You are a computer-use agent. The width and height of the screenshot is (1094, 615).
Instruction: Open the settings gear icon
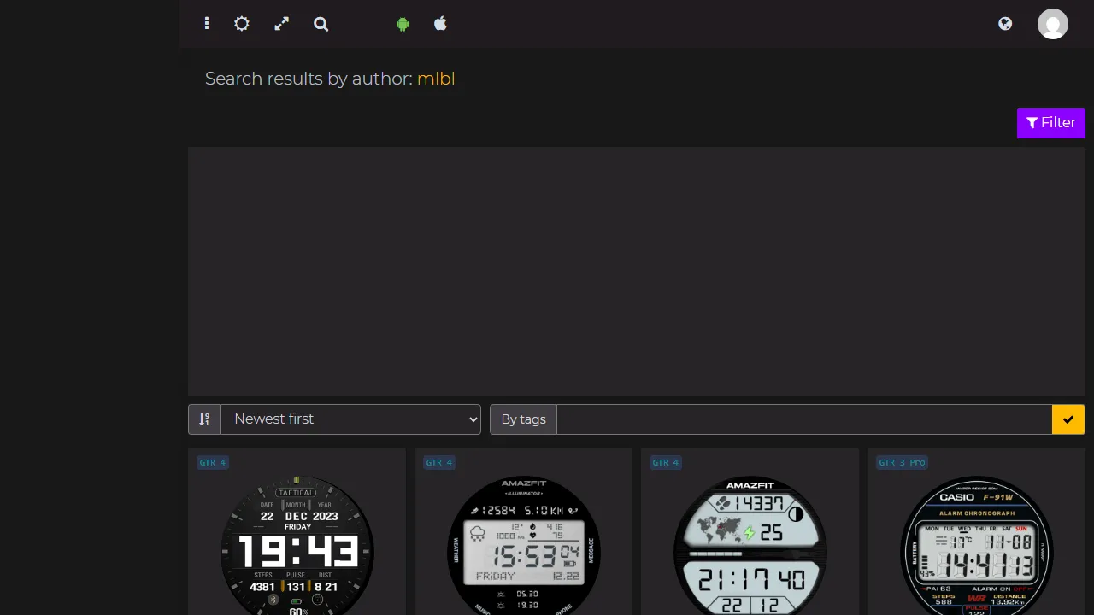242,24
